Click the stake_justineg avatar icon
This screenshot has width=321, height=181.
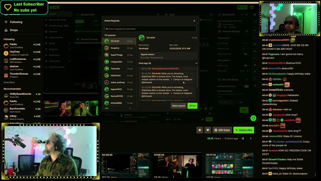click(107, 82)
